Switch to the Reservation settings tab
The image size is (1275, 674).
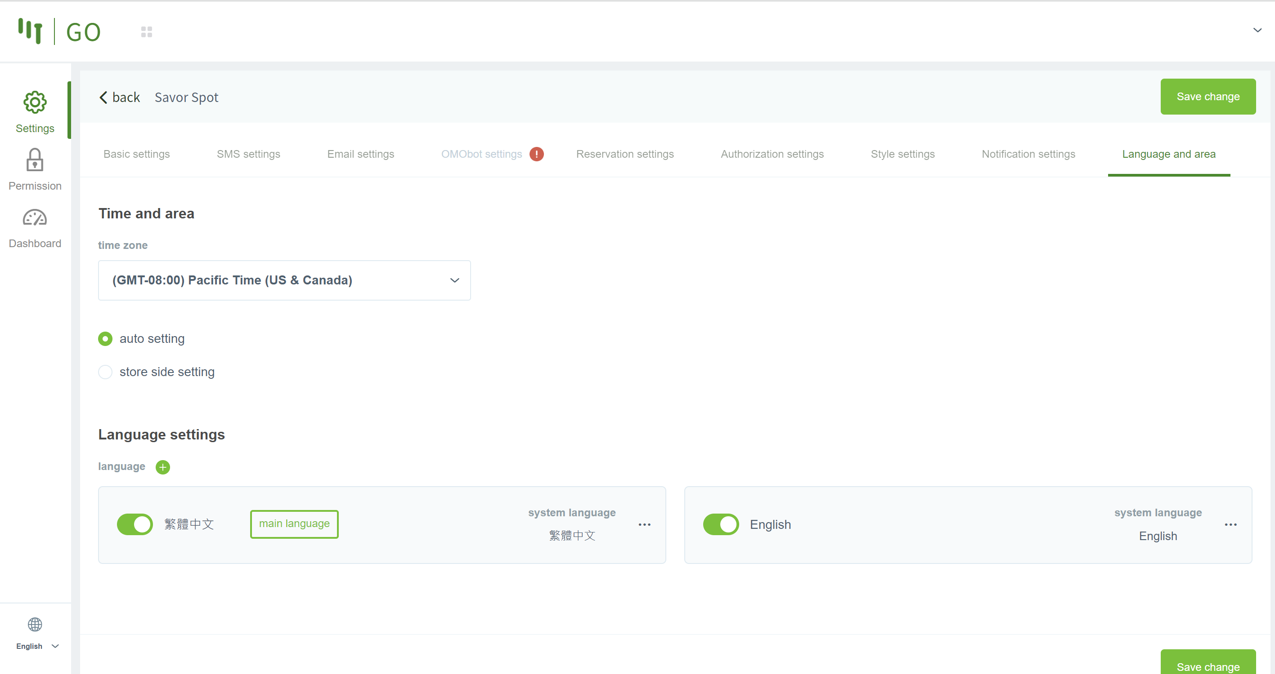click(624, 154)
